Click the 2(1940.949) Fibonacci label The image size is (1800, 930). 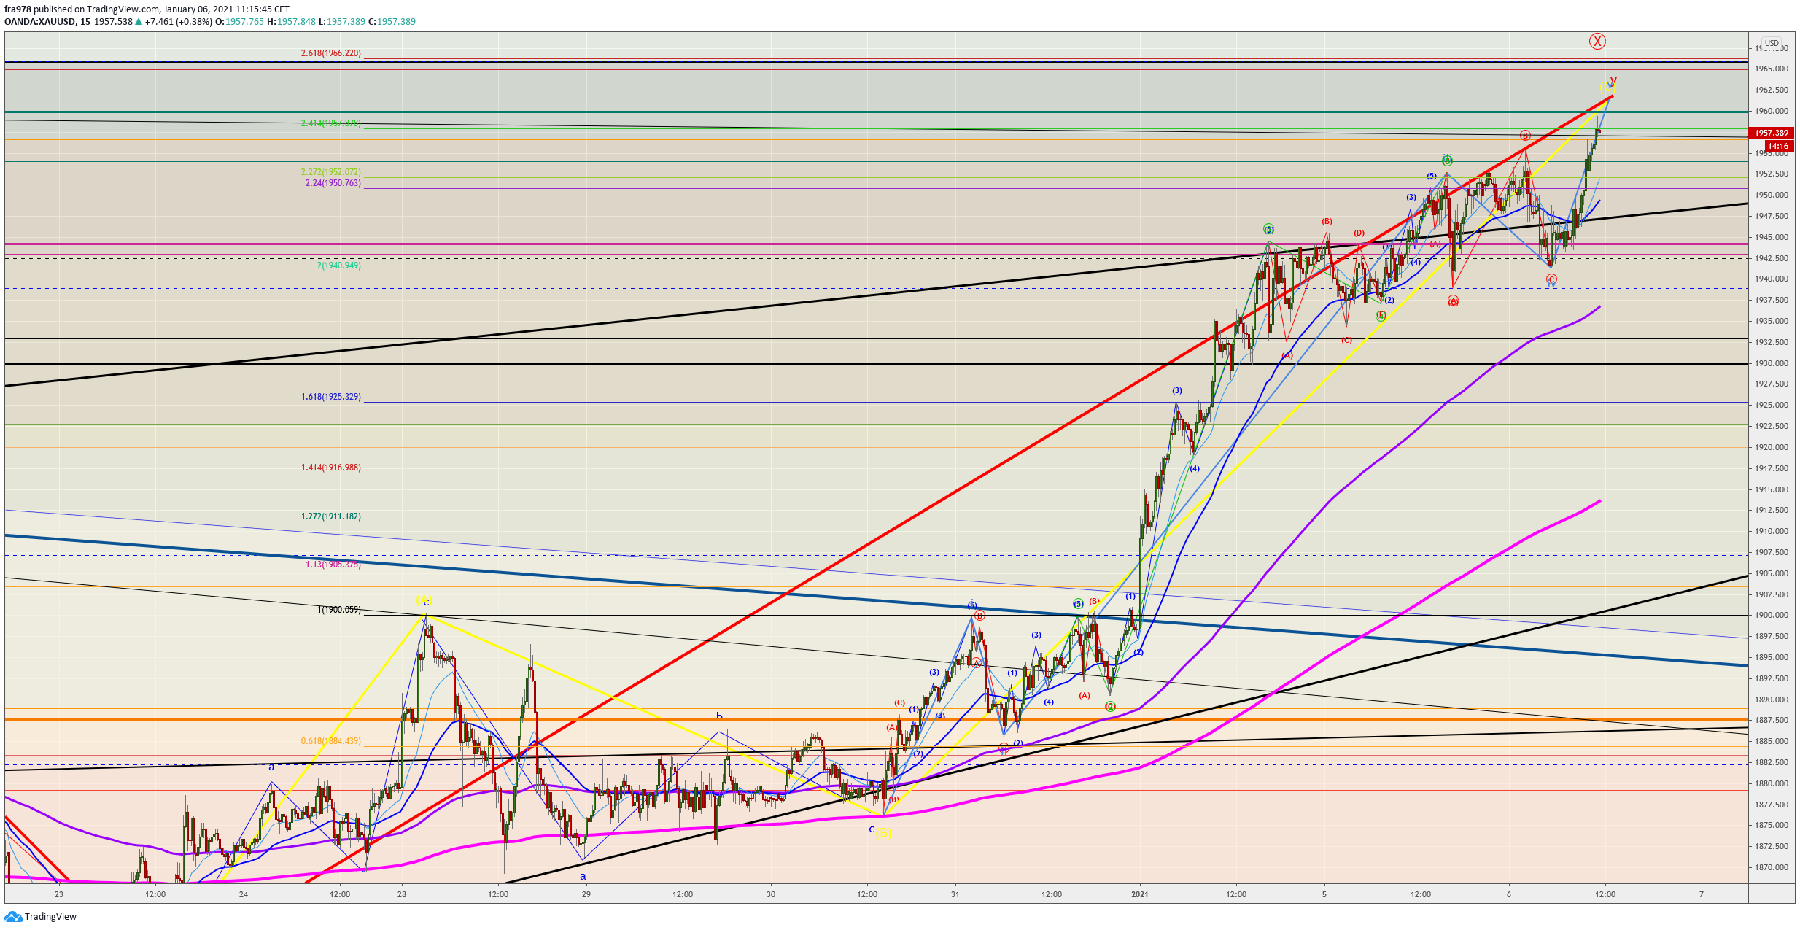point(338,266)
